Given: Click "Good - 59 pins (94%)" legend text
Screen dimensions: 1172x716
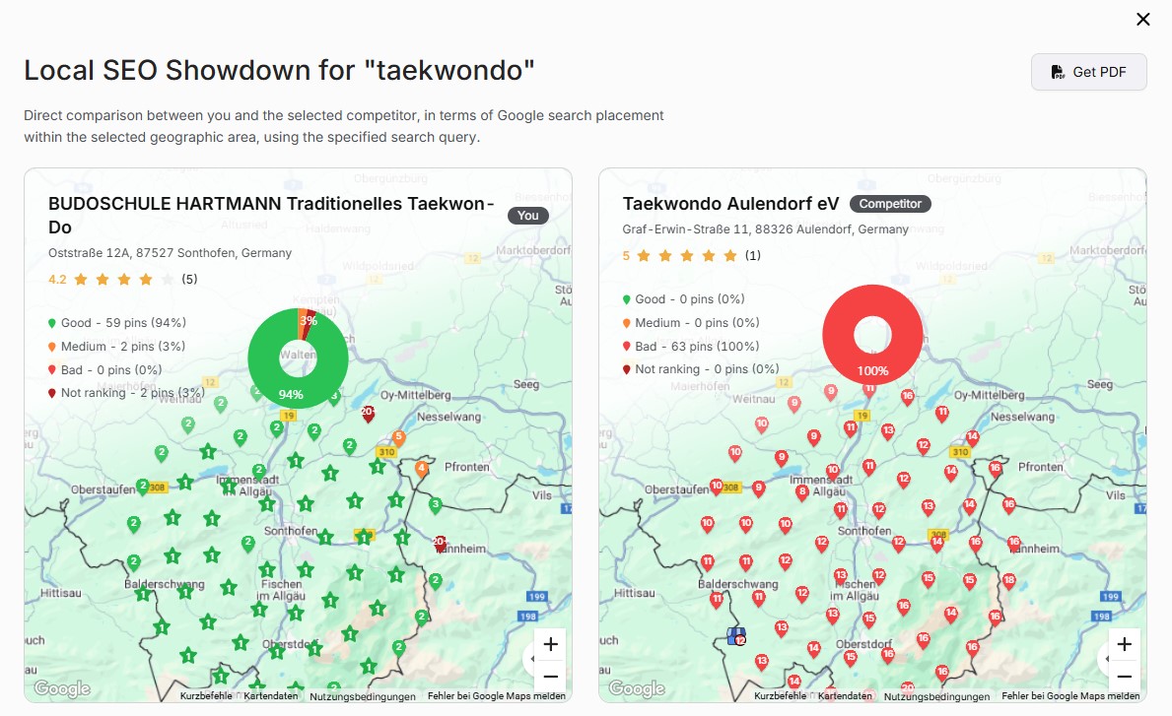Looking at the screenshot, I should pos(123,322).
